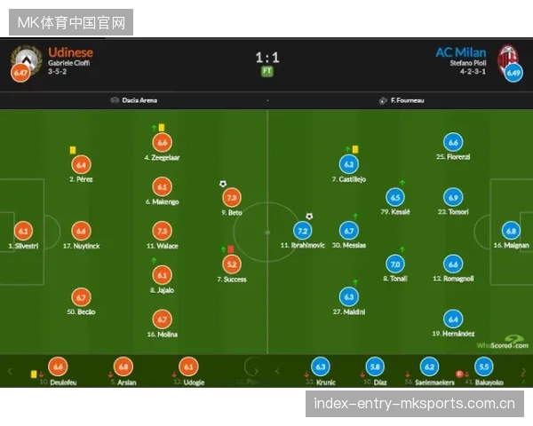Select substitute Bakayoko's 5.5 rating circle
This screenshot has height=426, width=533.
pyautogui.click(x=484, y=367)
